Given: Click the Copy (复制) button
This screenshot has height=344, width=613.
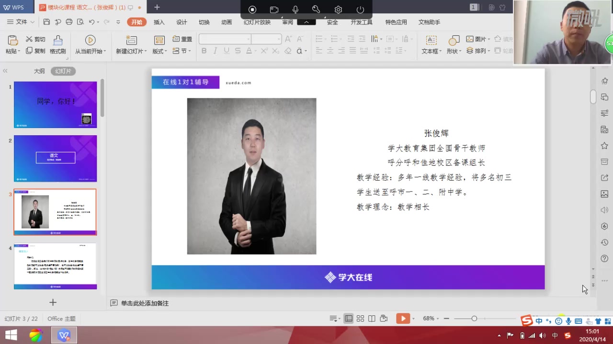Looking at the screenshot, I should tap(36, 51).
